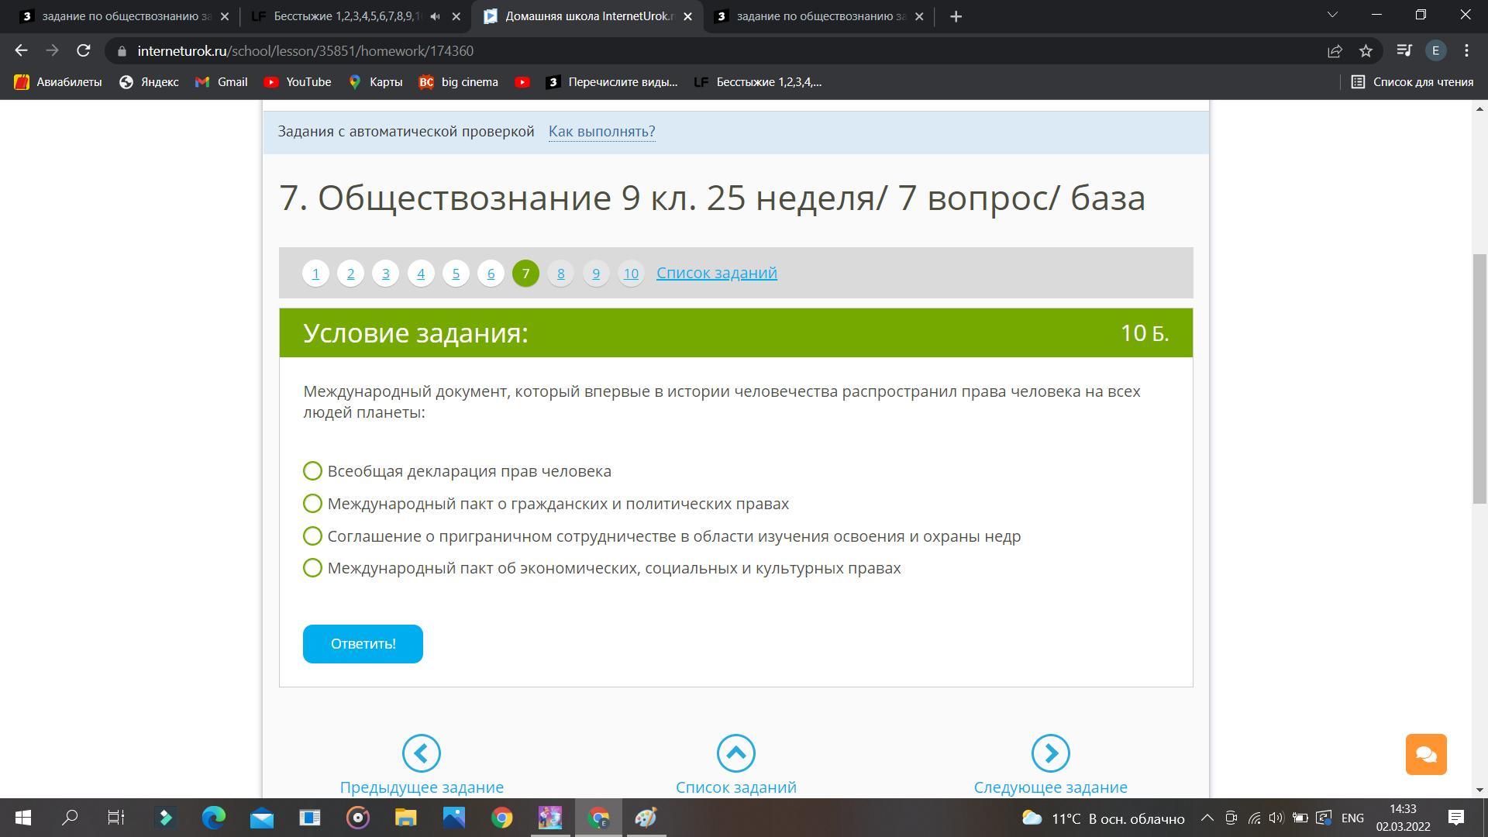This screenshot has height=837, width=1488.
Task: Go to next task arrow icon
Action: 1050,753
